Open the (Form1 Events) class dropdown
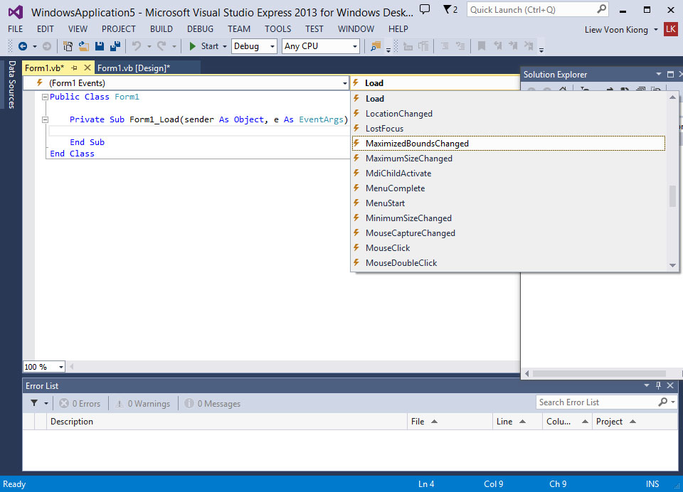 [x=186, y=82]
